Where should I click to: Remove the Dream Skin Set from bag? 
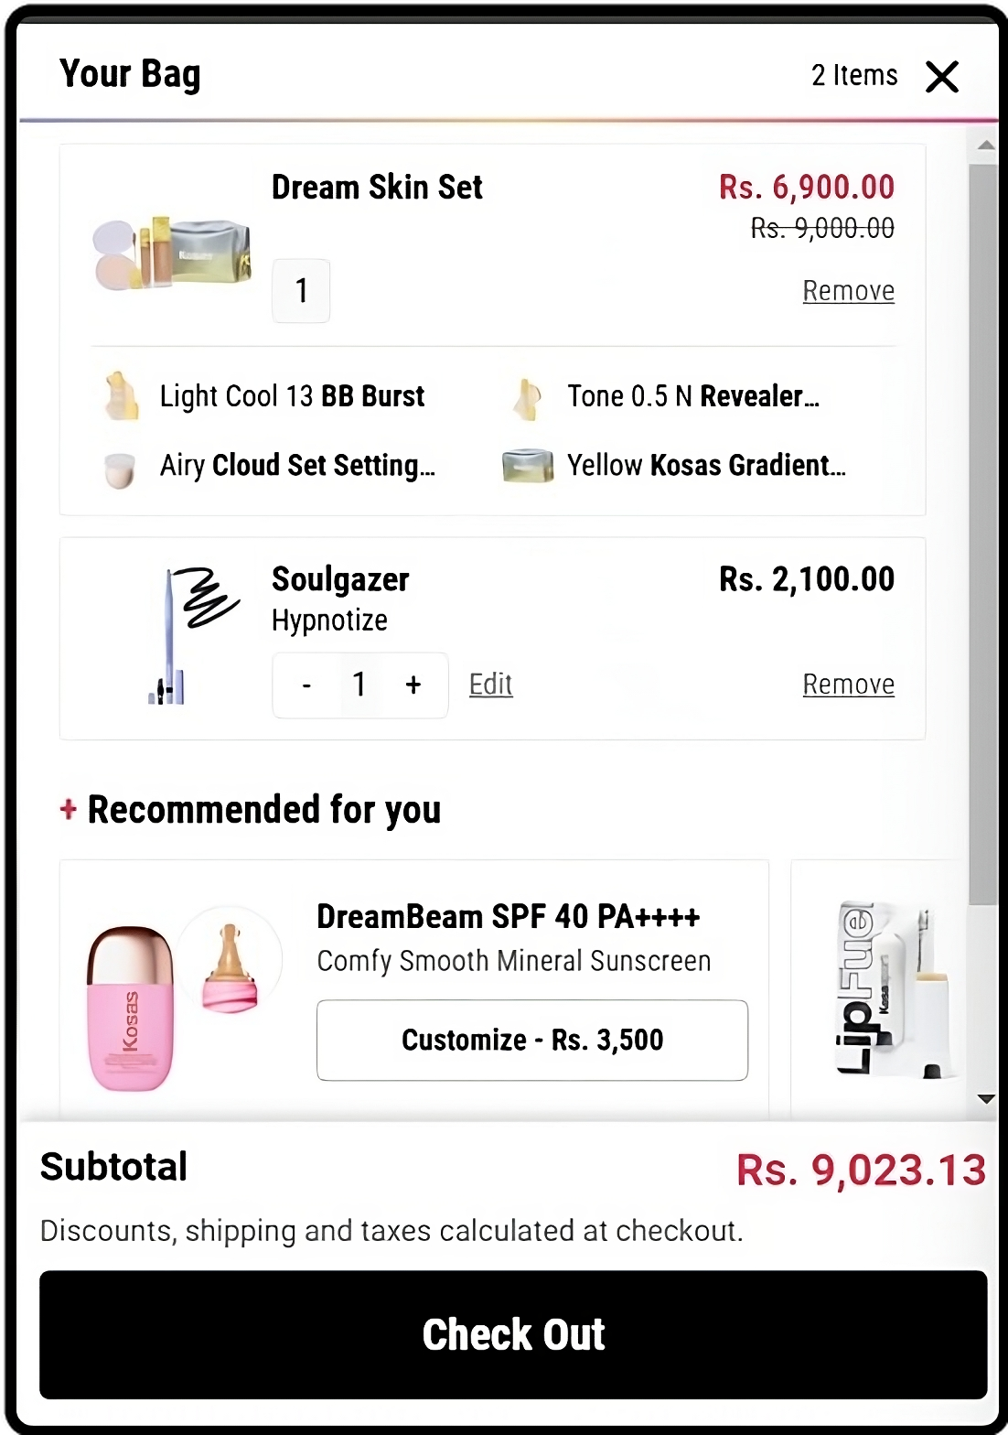click(x=848, y=291)
